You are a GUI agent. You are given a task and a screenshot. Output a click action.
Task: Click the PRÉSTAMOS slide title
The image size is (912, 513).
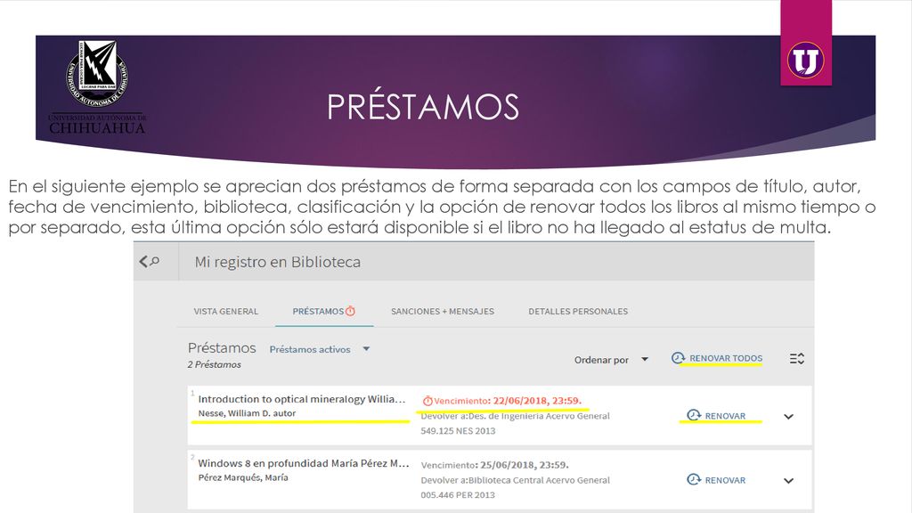pyautogui.click(x=423, y=107)
